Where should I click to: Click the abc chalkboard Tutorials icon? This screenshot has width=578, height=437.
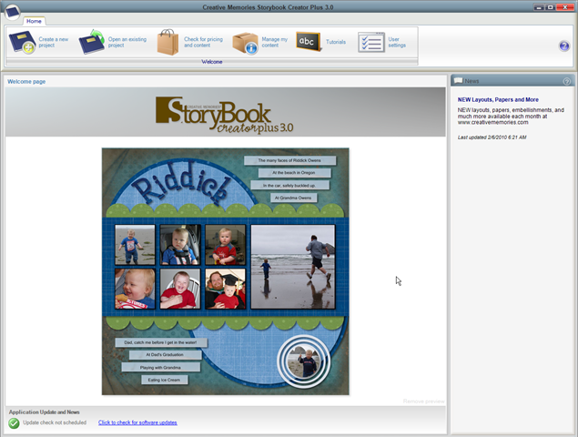[x=309, y=42]
